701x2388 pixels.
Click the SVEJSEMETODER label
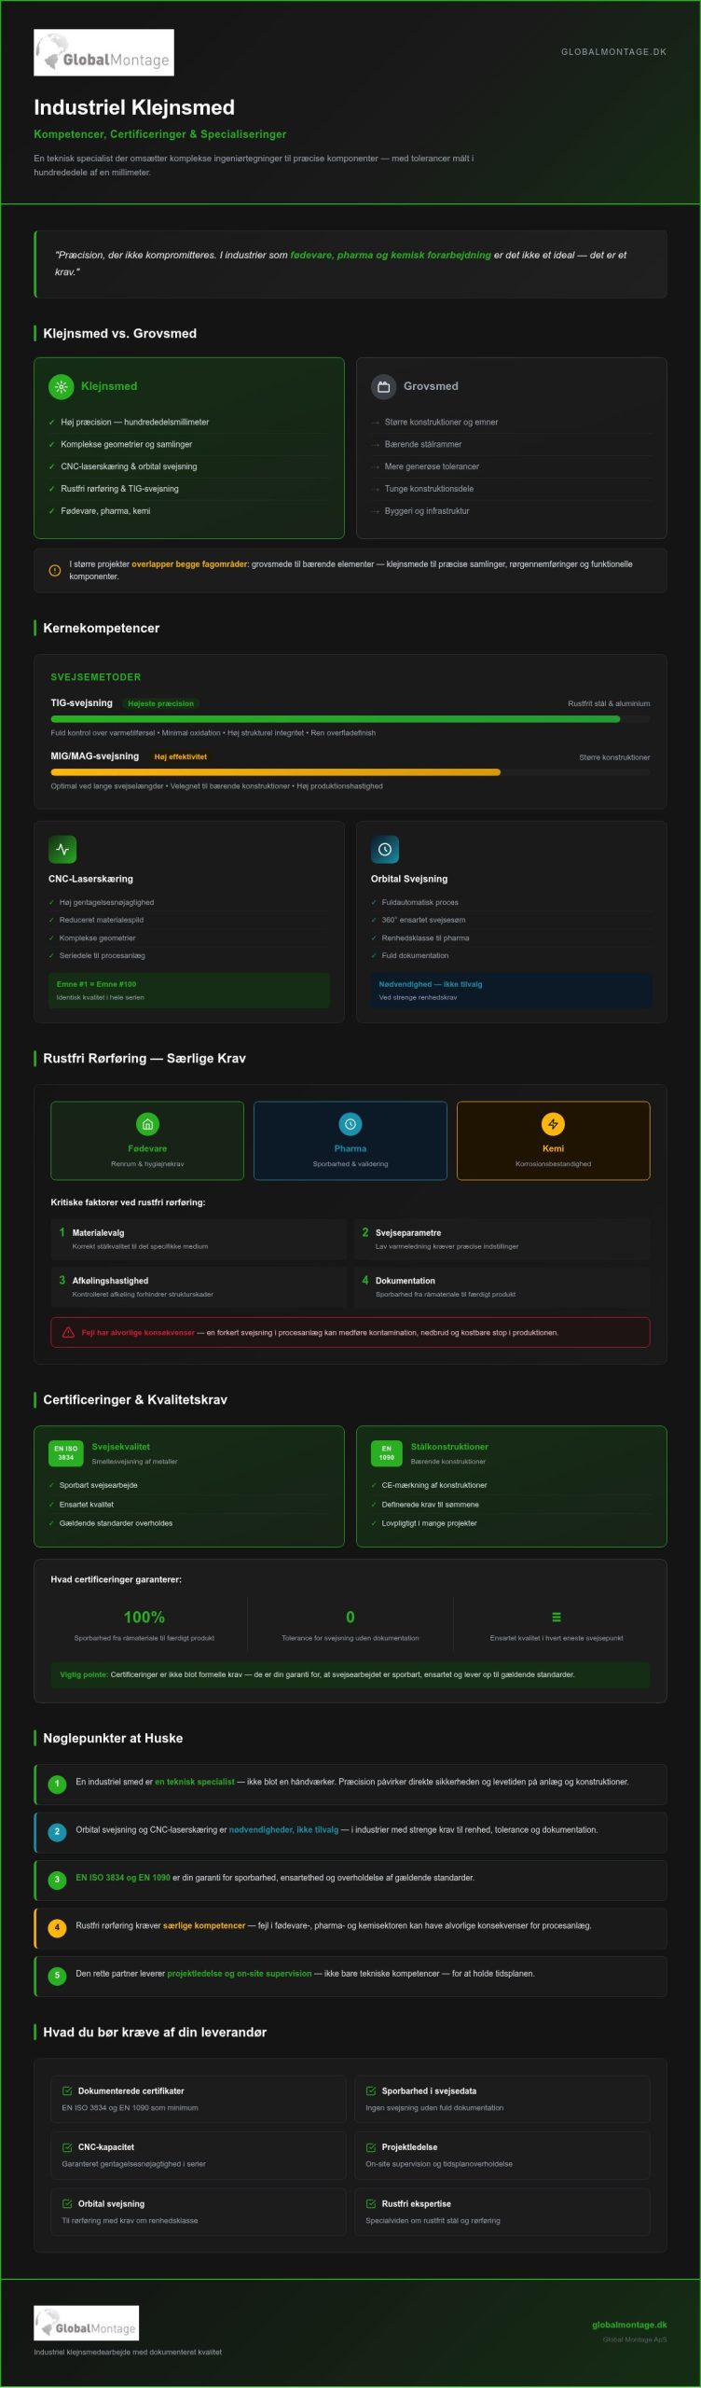click(96, 677)
